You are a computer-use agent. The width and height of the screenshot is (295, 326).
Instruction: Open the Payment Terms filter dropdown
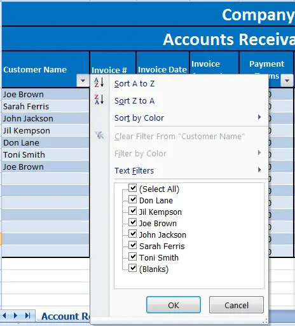(x=287, y=81)
